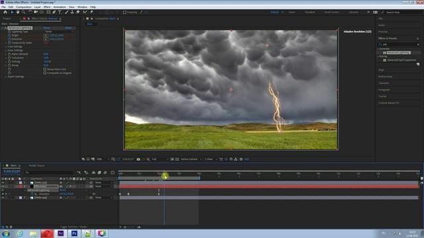This screenshot has height=238, width=424.
Task: Toggle the Decay property stopwatch
Action: click(x=9, y=65)
